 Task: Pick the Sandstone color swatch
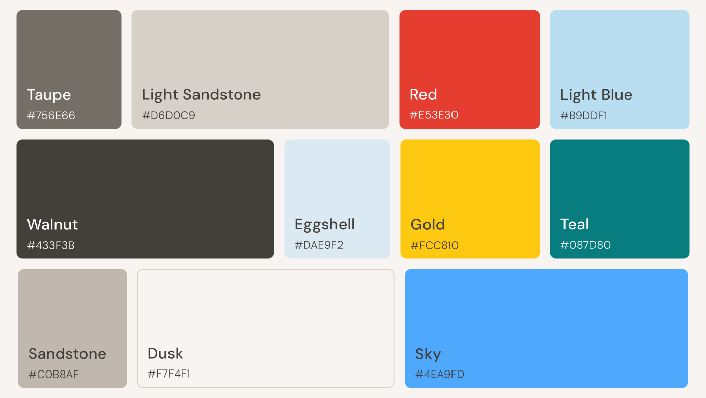point(72,328)
